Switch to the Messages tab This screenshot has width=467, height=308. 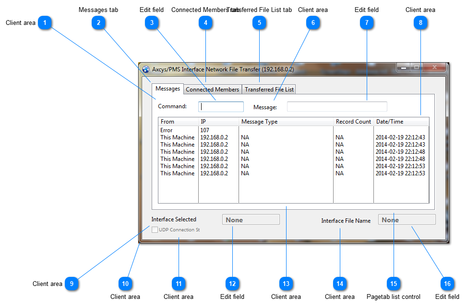[x=168, y=89]
